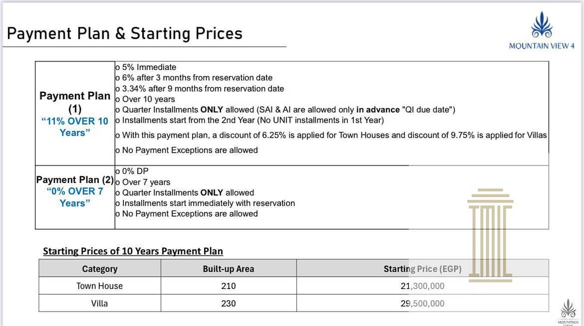Click the 210 built-up area cell
Image resolution: width=584 pixels, height=326 pixels.
(x=228, y=286)
